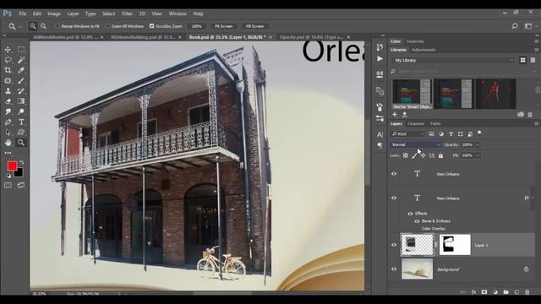Click the Zoom In option icon
Viewport: 541px width, 304px height.
[x=33, y=26]
